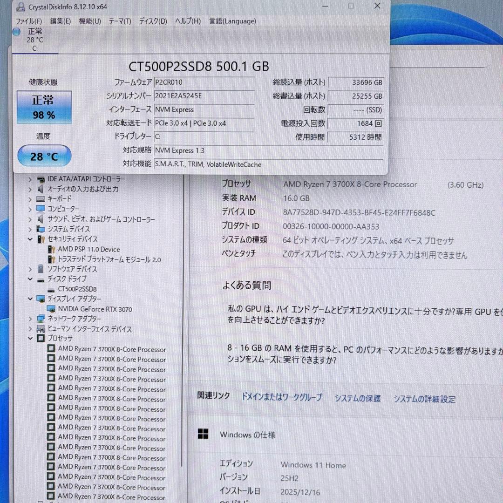Select the ネットワーク アダプター icon
Image resolution: width=503 pixels, height=503 pixels.
click(x=41, y=319)
